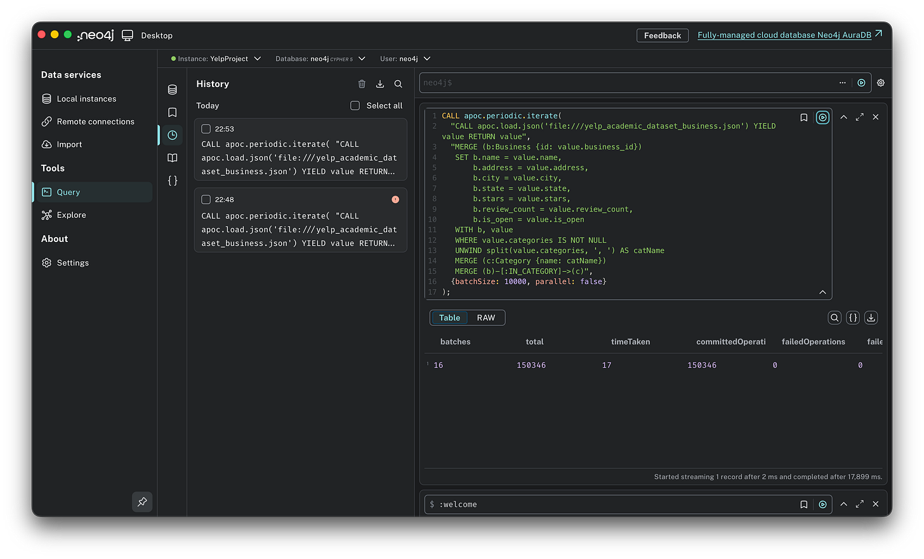Tick the checkbox for 22:48 query
The width and height of the screenshot is (924, 559).
coord(206,199)
